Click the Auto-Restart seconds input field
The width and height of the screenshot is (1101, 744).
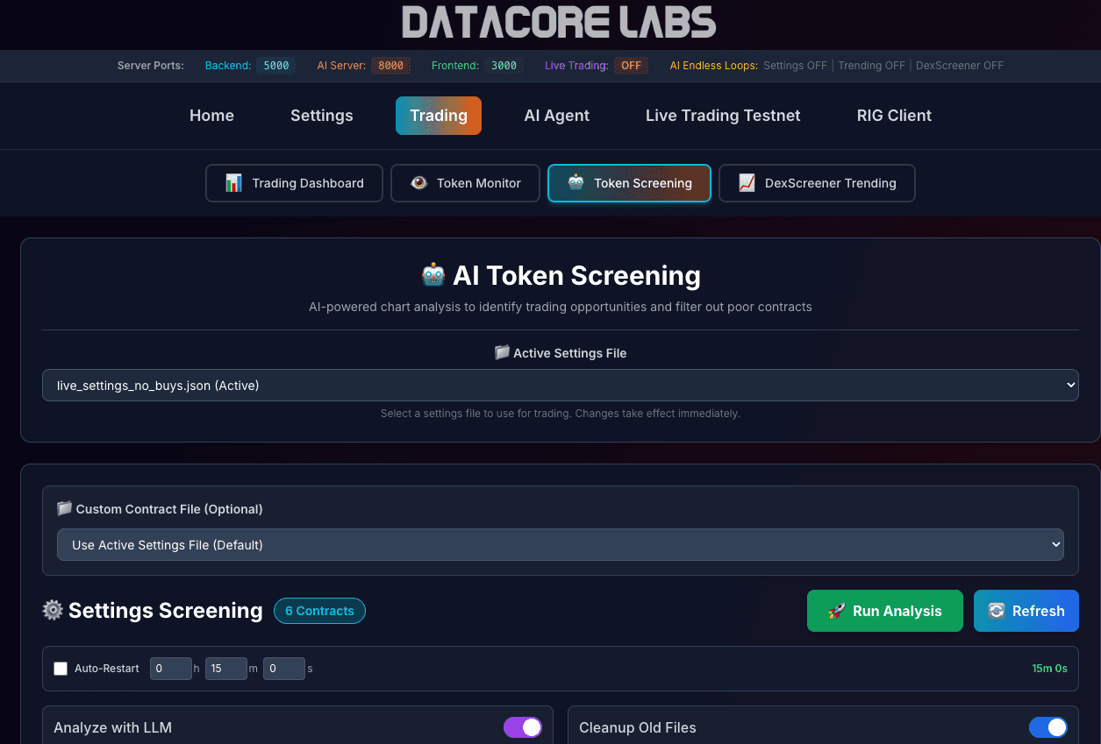[283, 669]
